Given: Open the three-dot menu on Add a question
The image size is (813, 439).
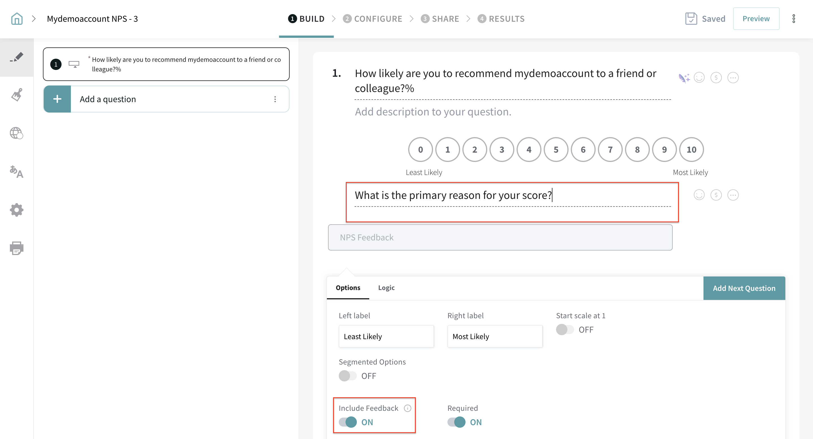Looking at the screenshot, I should click(275, 99).
